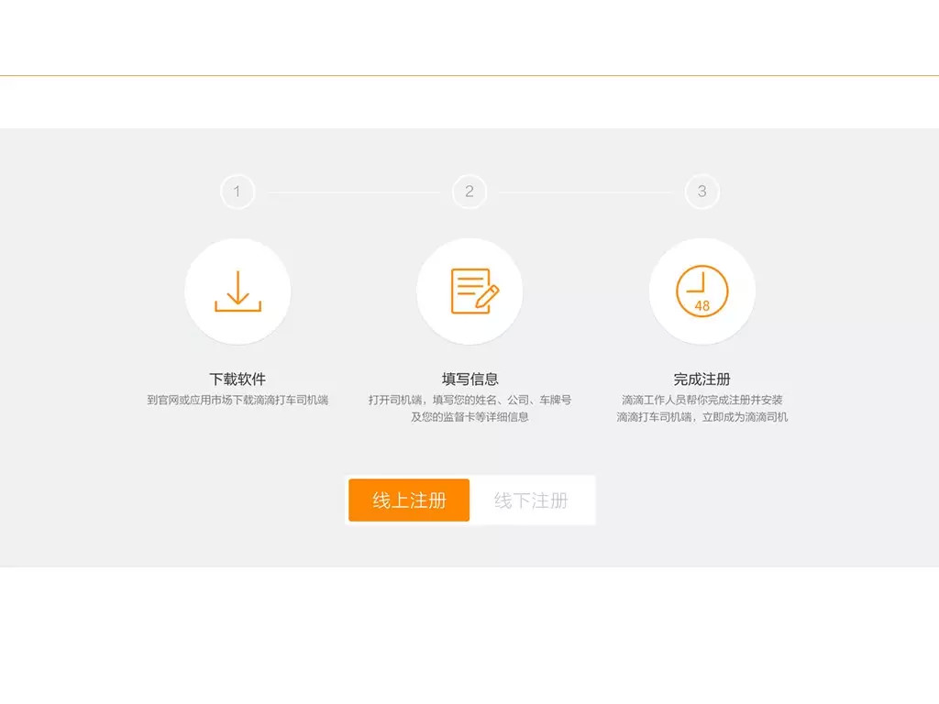This screenshot has height=704, width=939.
Task: Select the step 1 number circle
Action: click(x=238, y=192)
